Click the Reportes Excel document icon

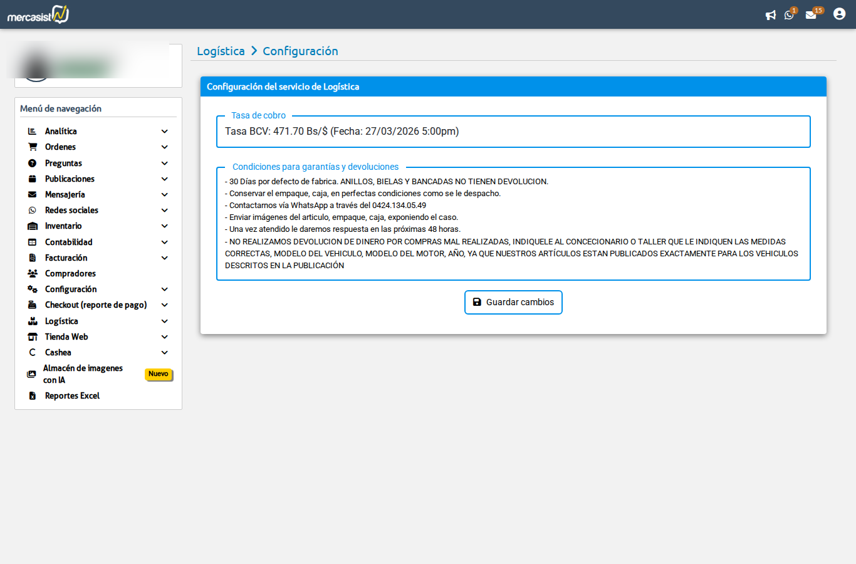tap(31, 395)
